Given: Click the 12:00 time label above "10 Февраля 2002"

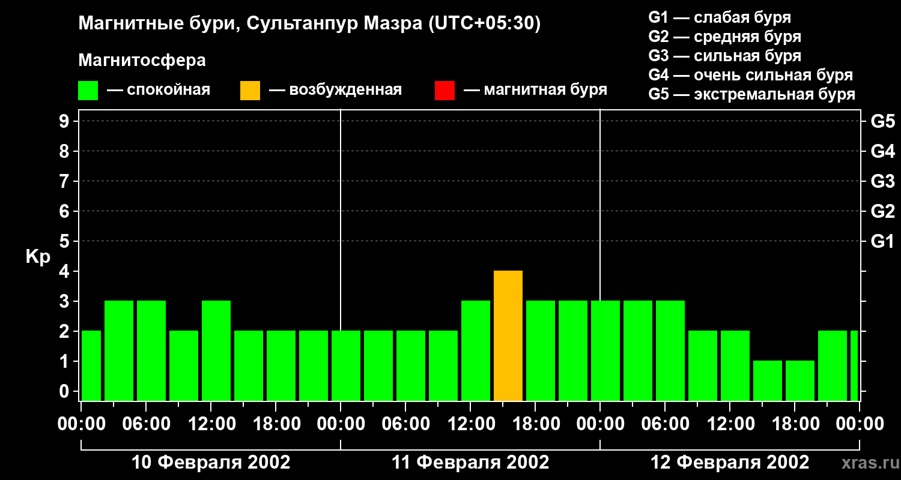Looking at the screenshot, I should click(211, 424).
